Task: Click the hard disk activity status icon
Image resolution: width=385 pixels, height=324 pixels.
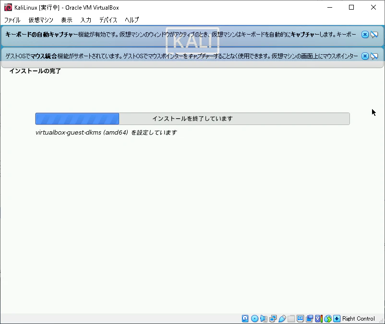Action: click(x=245, y=319)
